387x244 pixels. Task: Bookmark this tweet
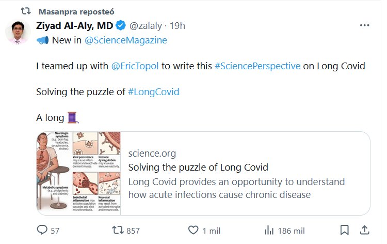point(345,230)
